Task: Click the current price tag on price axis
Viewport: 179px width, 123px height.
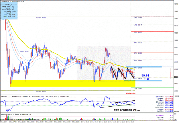Action: click(176, 77)
